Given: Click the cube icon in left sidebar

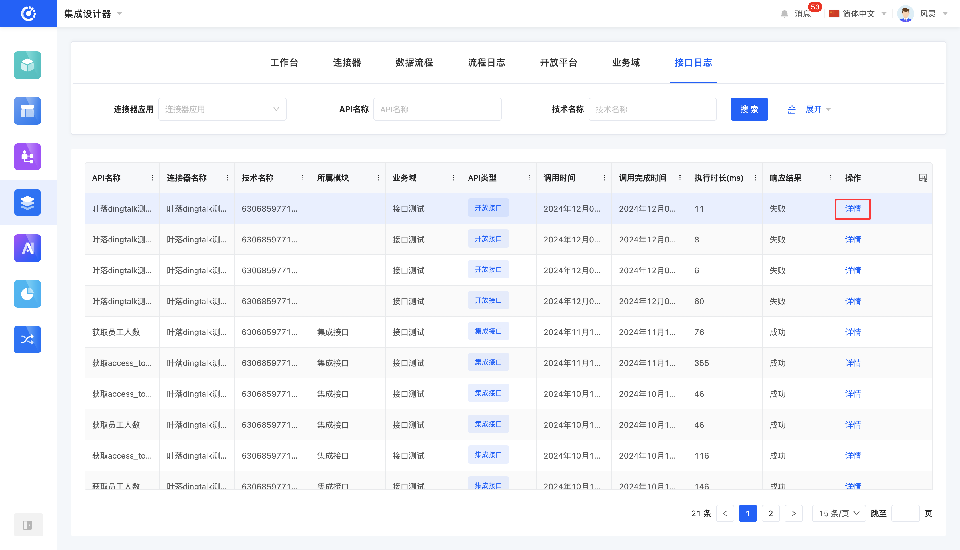Looking at the screenshot, I should [x=27, y=65].
